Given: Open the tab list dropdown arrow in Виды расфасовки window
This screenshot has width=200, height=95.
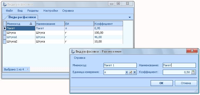Looking at the screenshot, I should tap(130, 17).
